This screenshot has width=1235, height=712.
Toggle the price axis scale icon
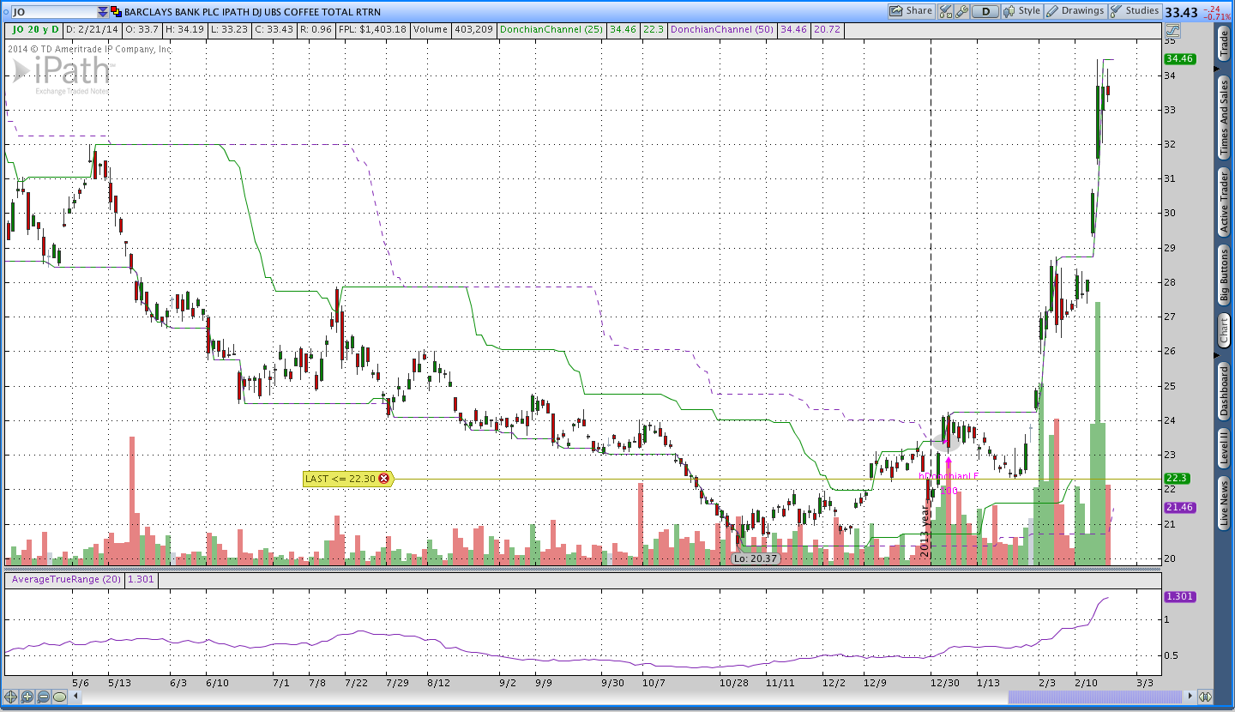click(x=1172, y=29)
